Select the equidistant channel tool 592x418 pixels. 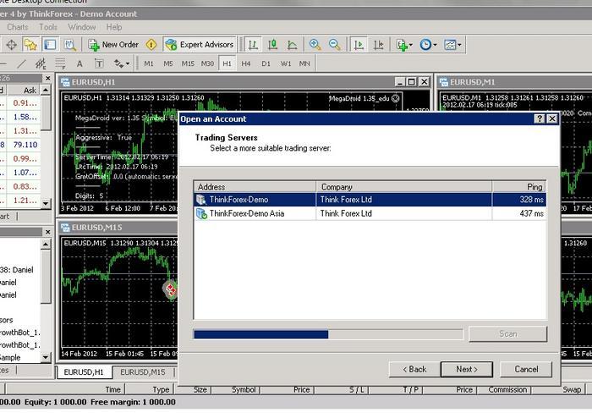pos(41,63)
